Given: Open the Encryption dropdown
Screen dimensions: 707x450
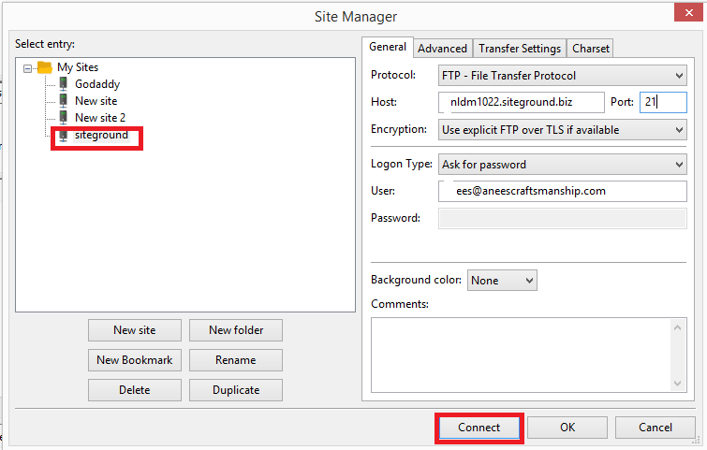Looking at the screenshot, I should tap(562, 130).
